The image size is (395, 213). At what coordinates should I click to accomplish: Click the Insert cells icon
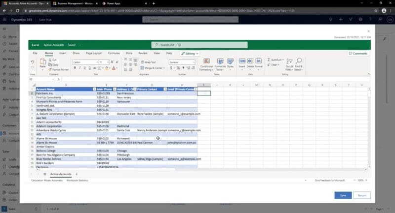coord(242,61)
